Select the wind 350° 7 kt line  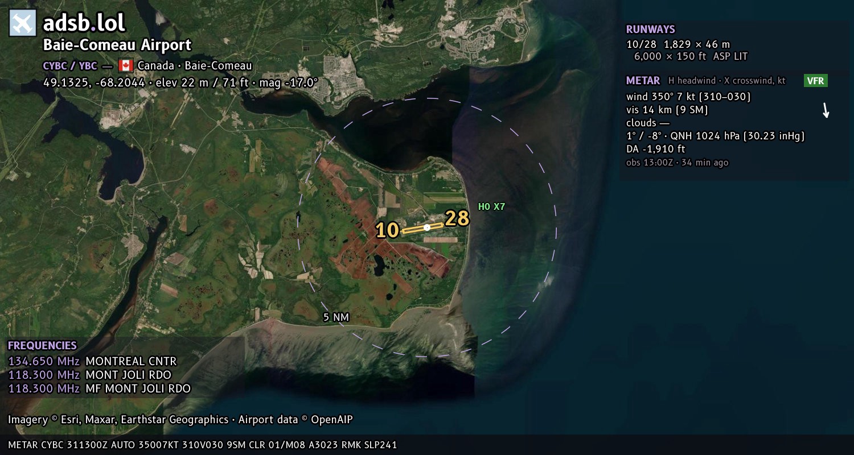[689, 97]
